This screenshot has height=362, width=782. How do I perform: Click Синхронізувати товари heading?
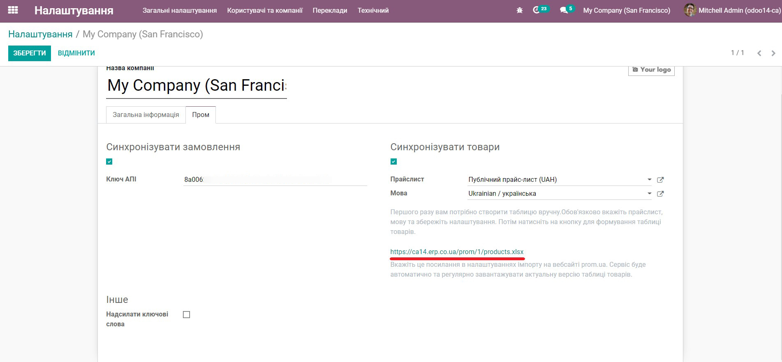(x=445, y=147)
